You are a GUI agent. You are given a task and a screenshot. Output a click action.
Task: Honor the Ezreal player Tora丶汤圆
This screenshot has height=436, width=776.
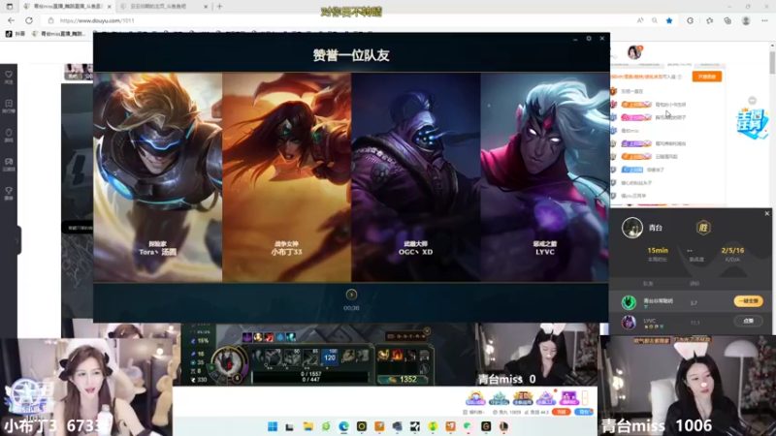[158, 177]
